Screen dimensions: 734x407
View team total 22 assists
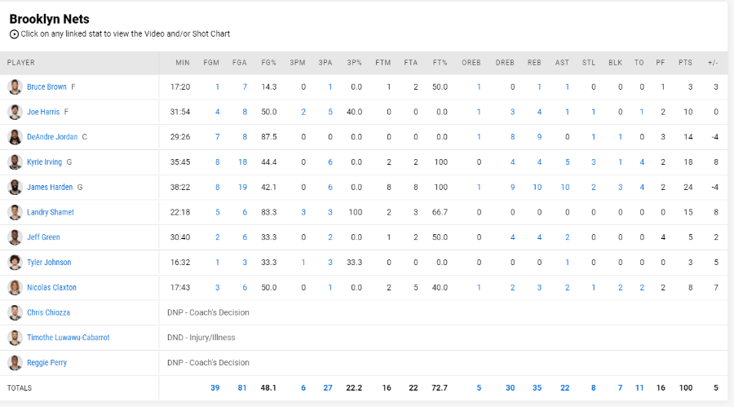(x=565, y=387)
